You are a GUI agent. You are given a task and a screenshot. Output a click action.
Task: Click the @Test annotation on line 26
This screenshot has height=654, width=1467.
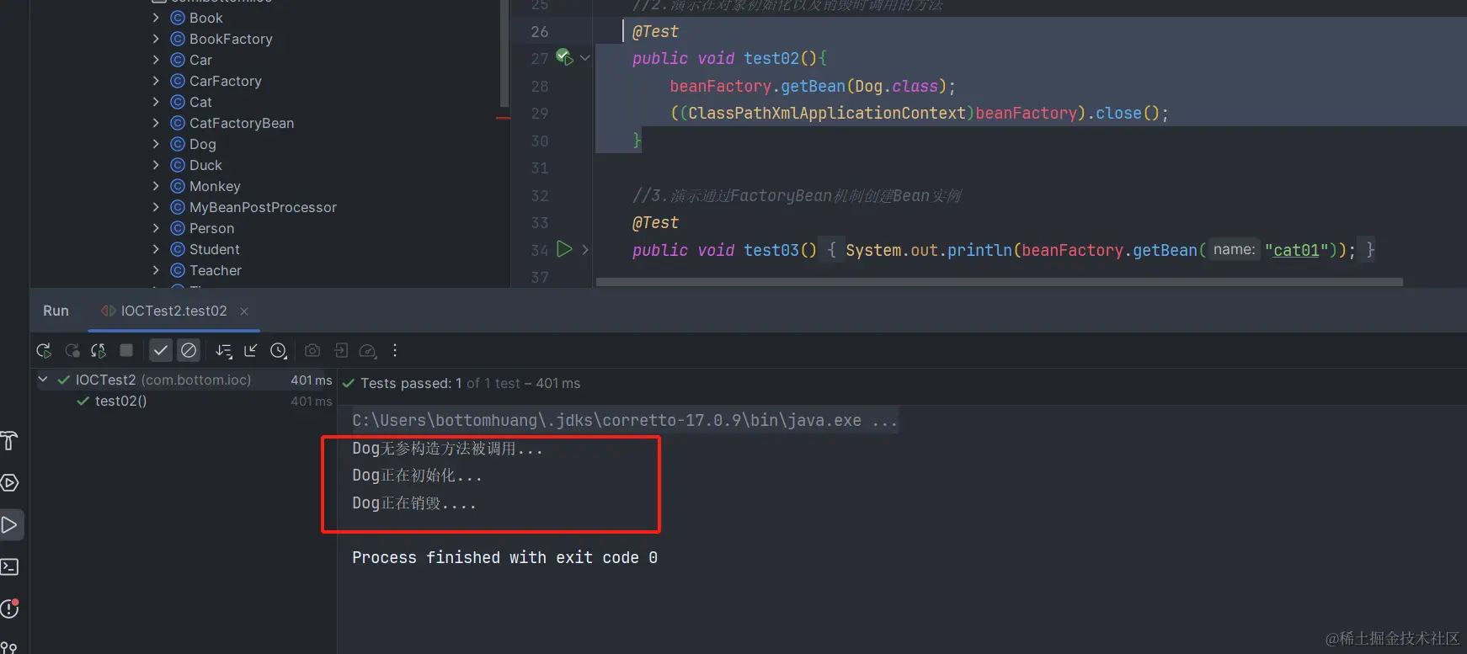pos(655,31)
